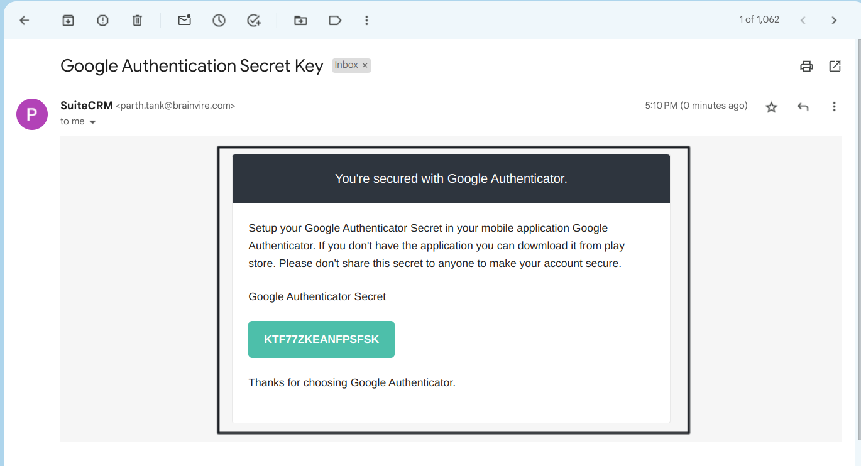Snooze this email
The height and width of the screenshot is (466, 861).
(x=219, y=19)
